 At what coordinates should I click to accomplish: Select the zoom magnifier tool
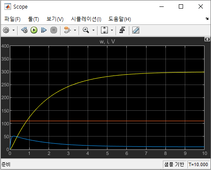(86, 30)
